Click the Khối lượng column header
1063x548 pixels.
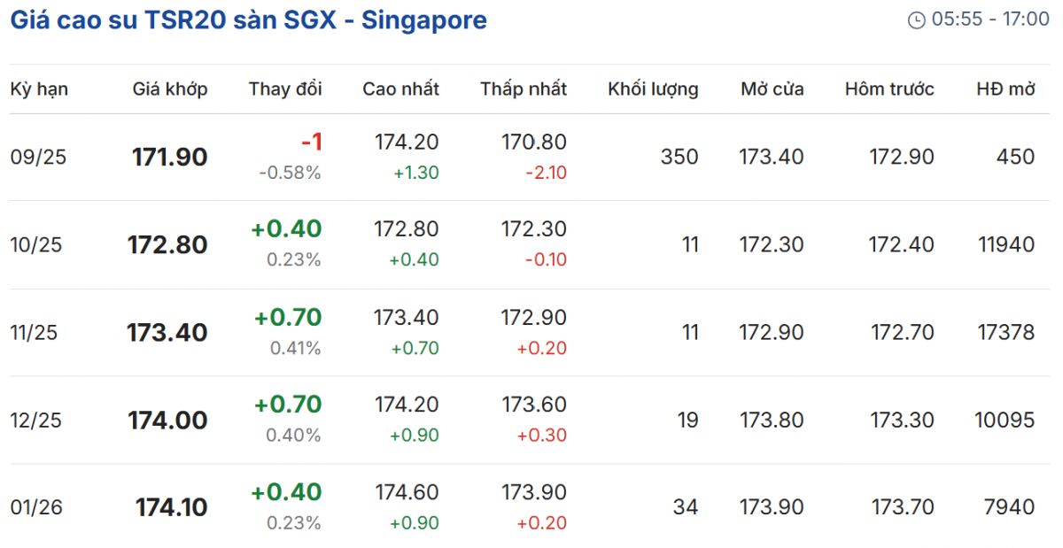click(653, 89)
